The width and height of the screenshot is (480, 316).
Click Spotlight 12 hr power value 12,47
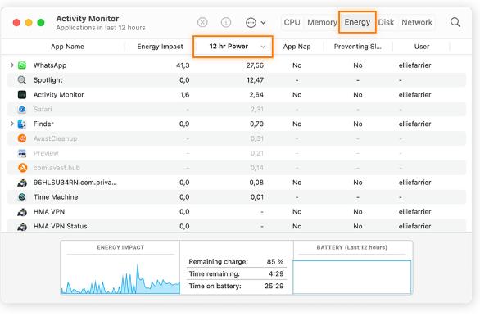[255, 80]
